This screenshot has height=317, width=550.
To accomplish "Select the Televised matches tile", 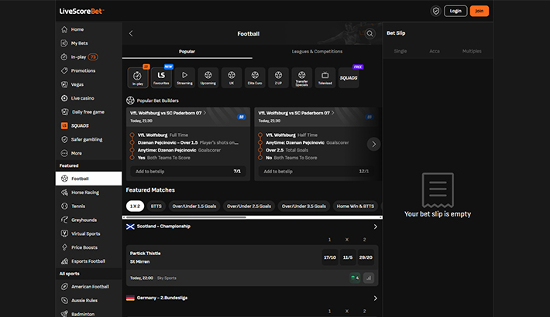I will pos(325,77).
